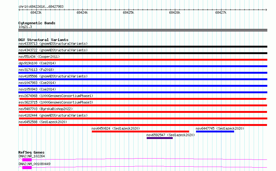
Task: Click the nsv6452588 (Sedlazeck2020) label
Action: tap(43, 122)
